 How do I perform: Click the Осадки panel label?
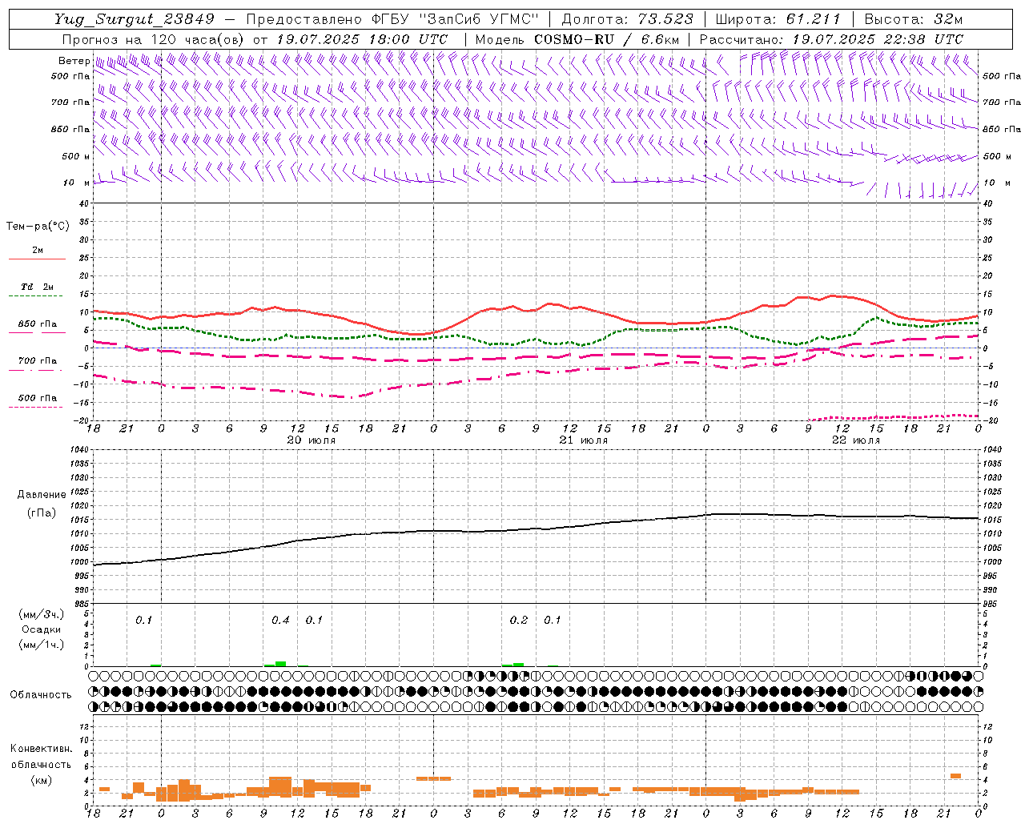(x=42, y=629)
